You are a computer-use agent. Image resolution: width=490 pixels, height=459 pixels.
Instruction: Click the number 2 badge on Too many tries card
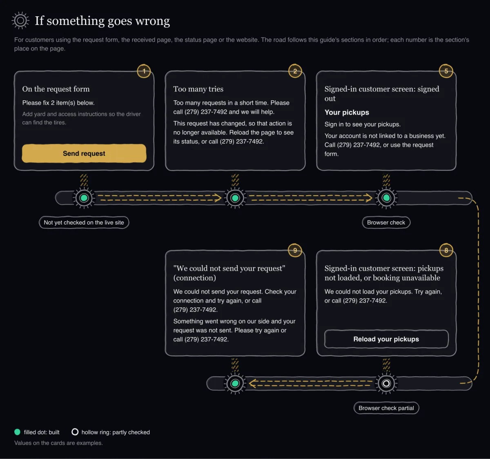(x=295, y=71)
